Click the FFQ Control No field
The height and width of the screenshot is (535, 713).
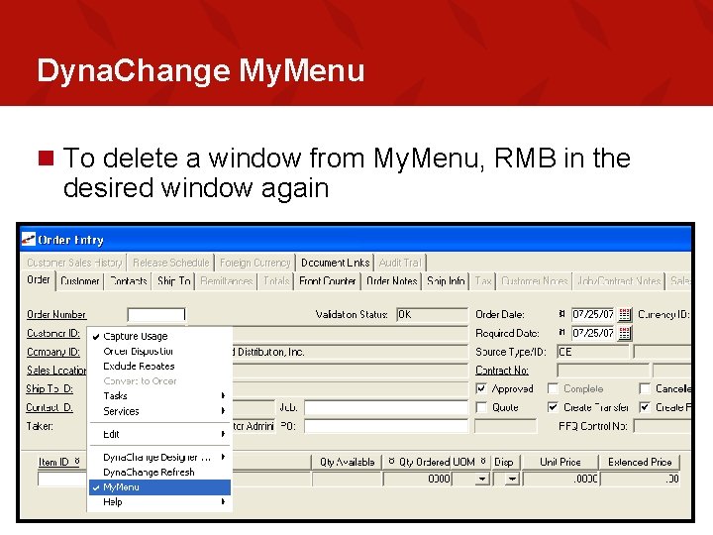(662, 426)
